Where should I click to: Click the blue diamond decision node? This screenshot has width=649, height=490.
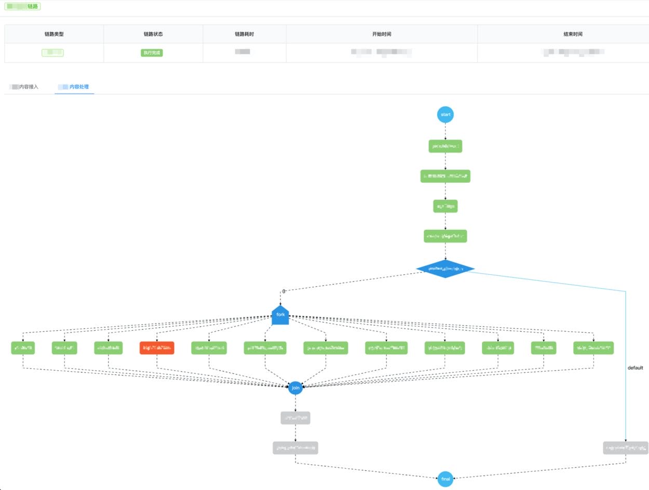tap(445, 269)
